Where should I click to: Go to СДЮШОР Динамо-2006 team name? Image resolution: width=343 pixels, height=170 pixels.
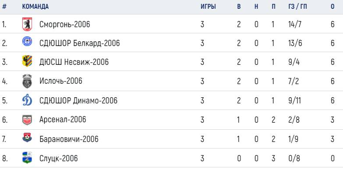[78, 100]
